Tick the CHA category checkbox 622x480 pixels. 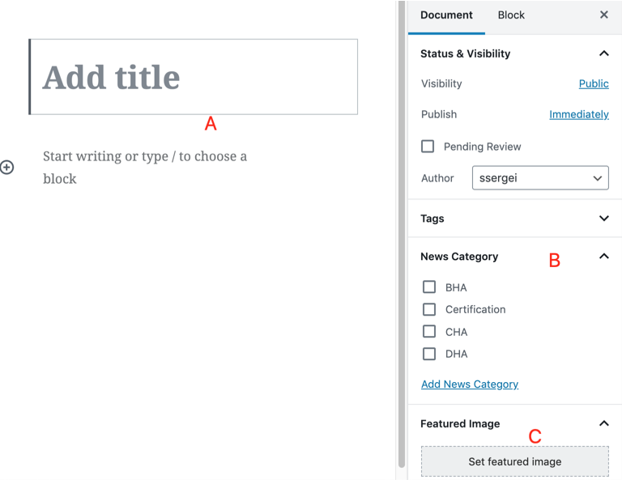[429, 332]
